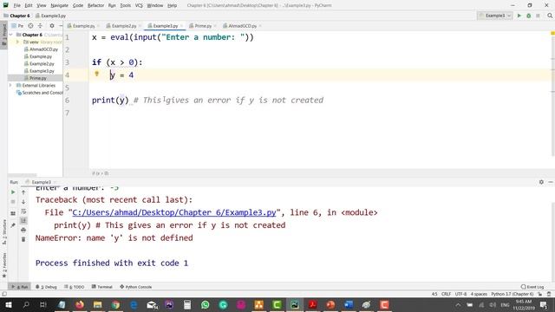Close the Example3.py editor tab
Screen dimensions: 555x312
click(181, 26)
